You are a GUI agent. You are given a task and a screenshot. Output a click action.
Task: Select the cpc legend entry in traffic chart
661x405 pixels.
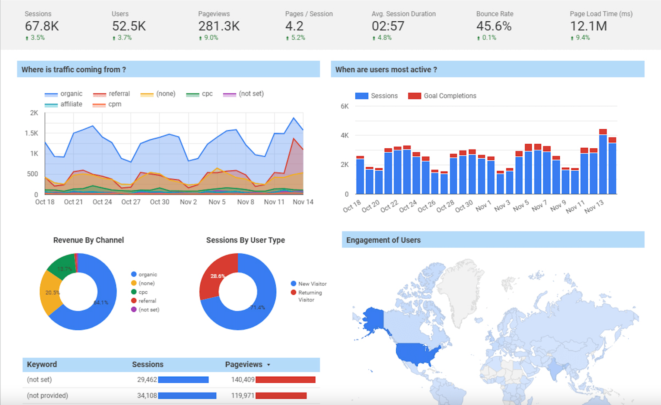pyautogui.click(x=199, y=94)
